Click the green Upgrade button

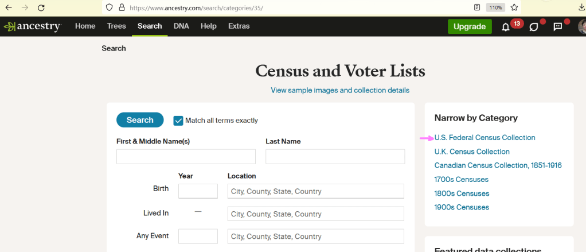pos(470,26)
